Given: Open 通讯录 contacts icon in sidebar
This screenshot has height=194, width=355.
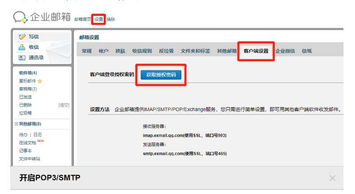Looking at the screenshot, I should [22, 57].
